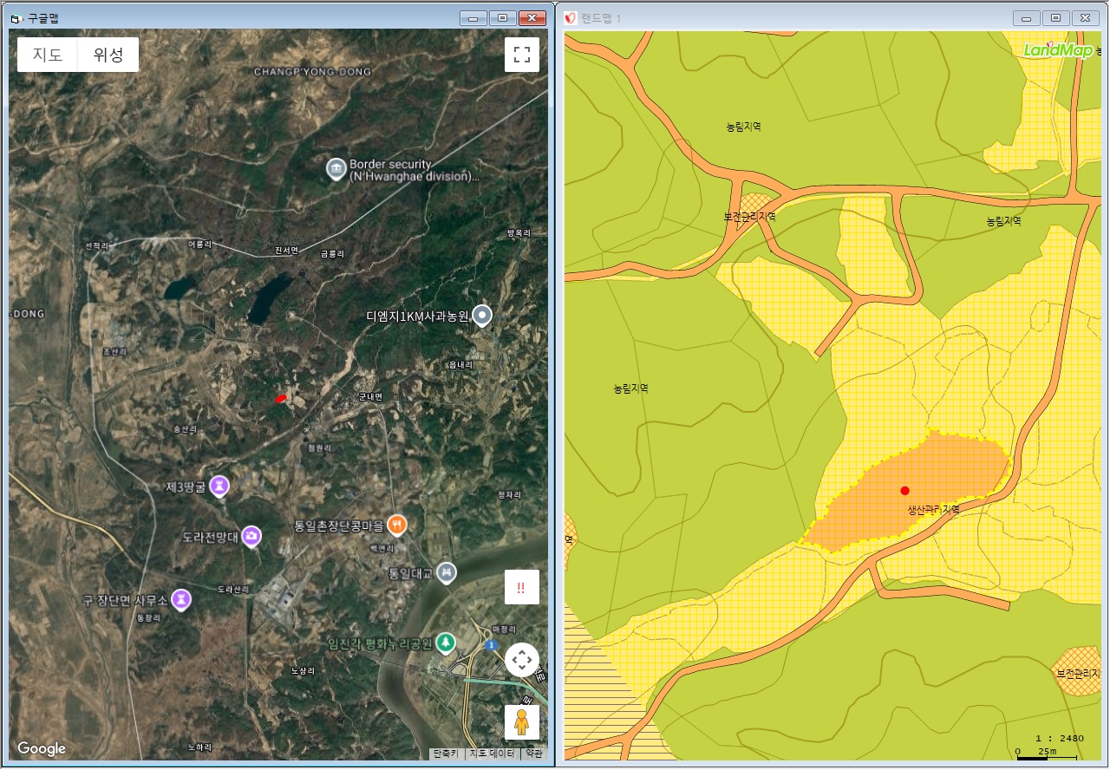
Task: Open the 약관 terms link
Action: tap(534, 754)
